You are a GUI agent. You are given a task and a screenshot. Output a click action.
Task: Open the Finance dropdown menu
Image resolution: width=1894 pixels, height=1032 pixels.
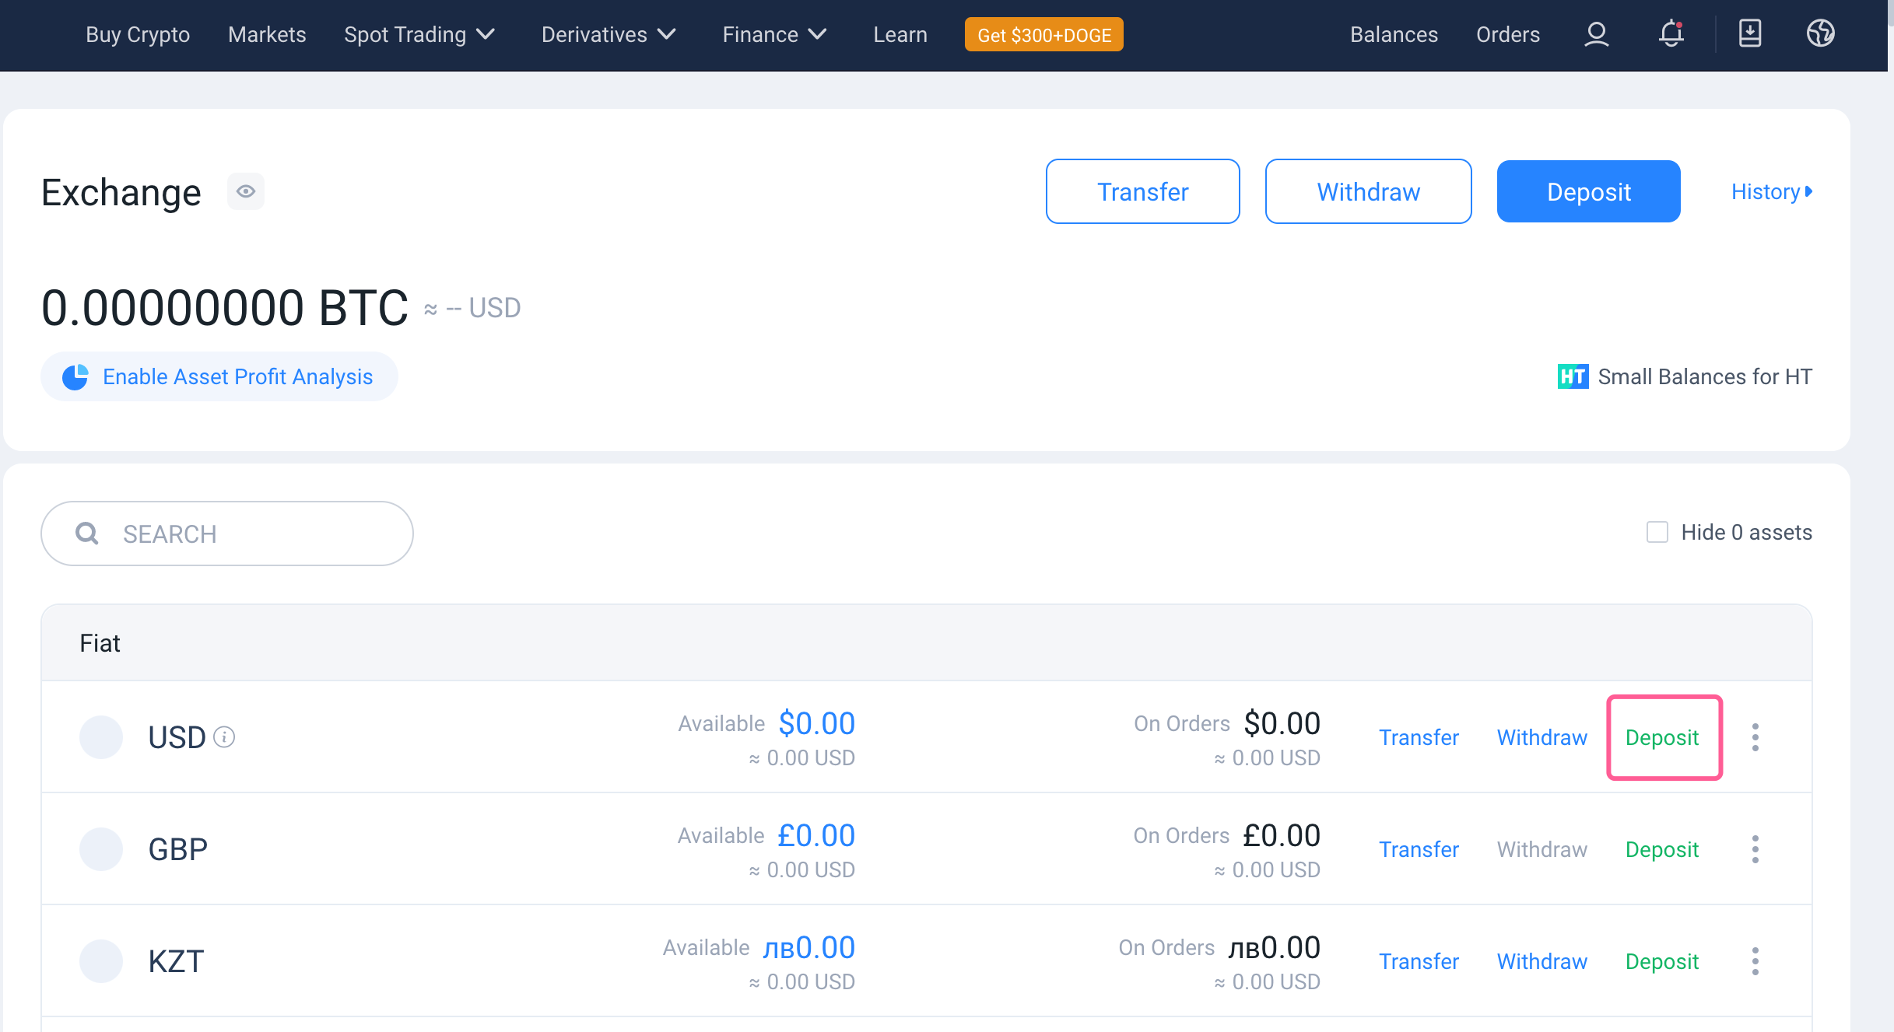coord(772,34)
